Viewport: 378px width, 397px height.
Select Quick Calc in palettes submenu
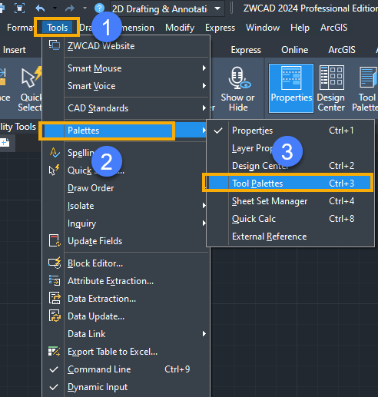click(x=290, y=219)
